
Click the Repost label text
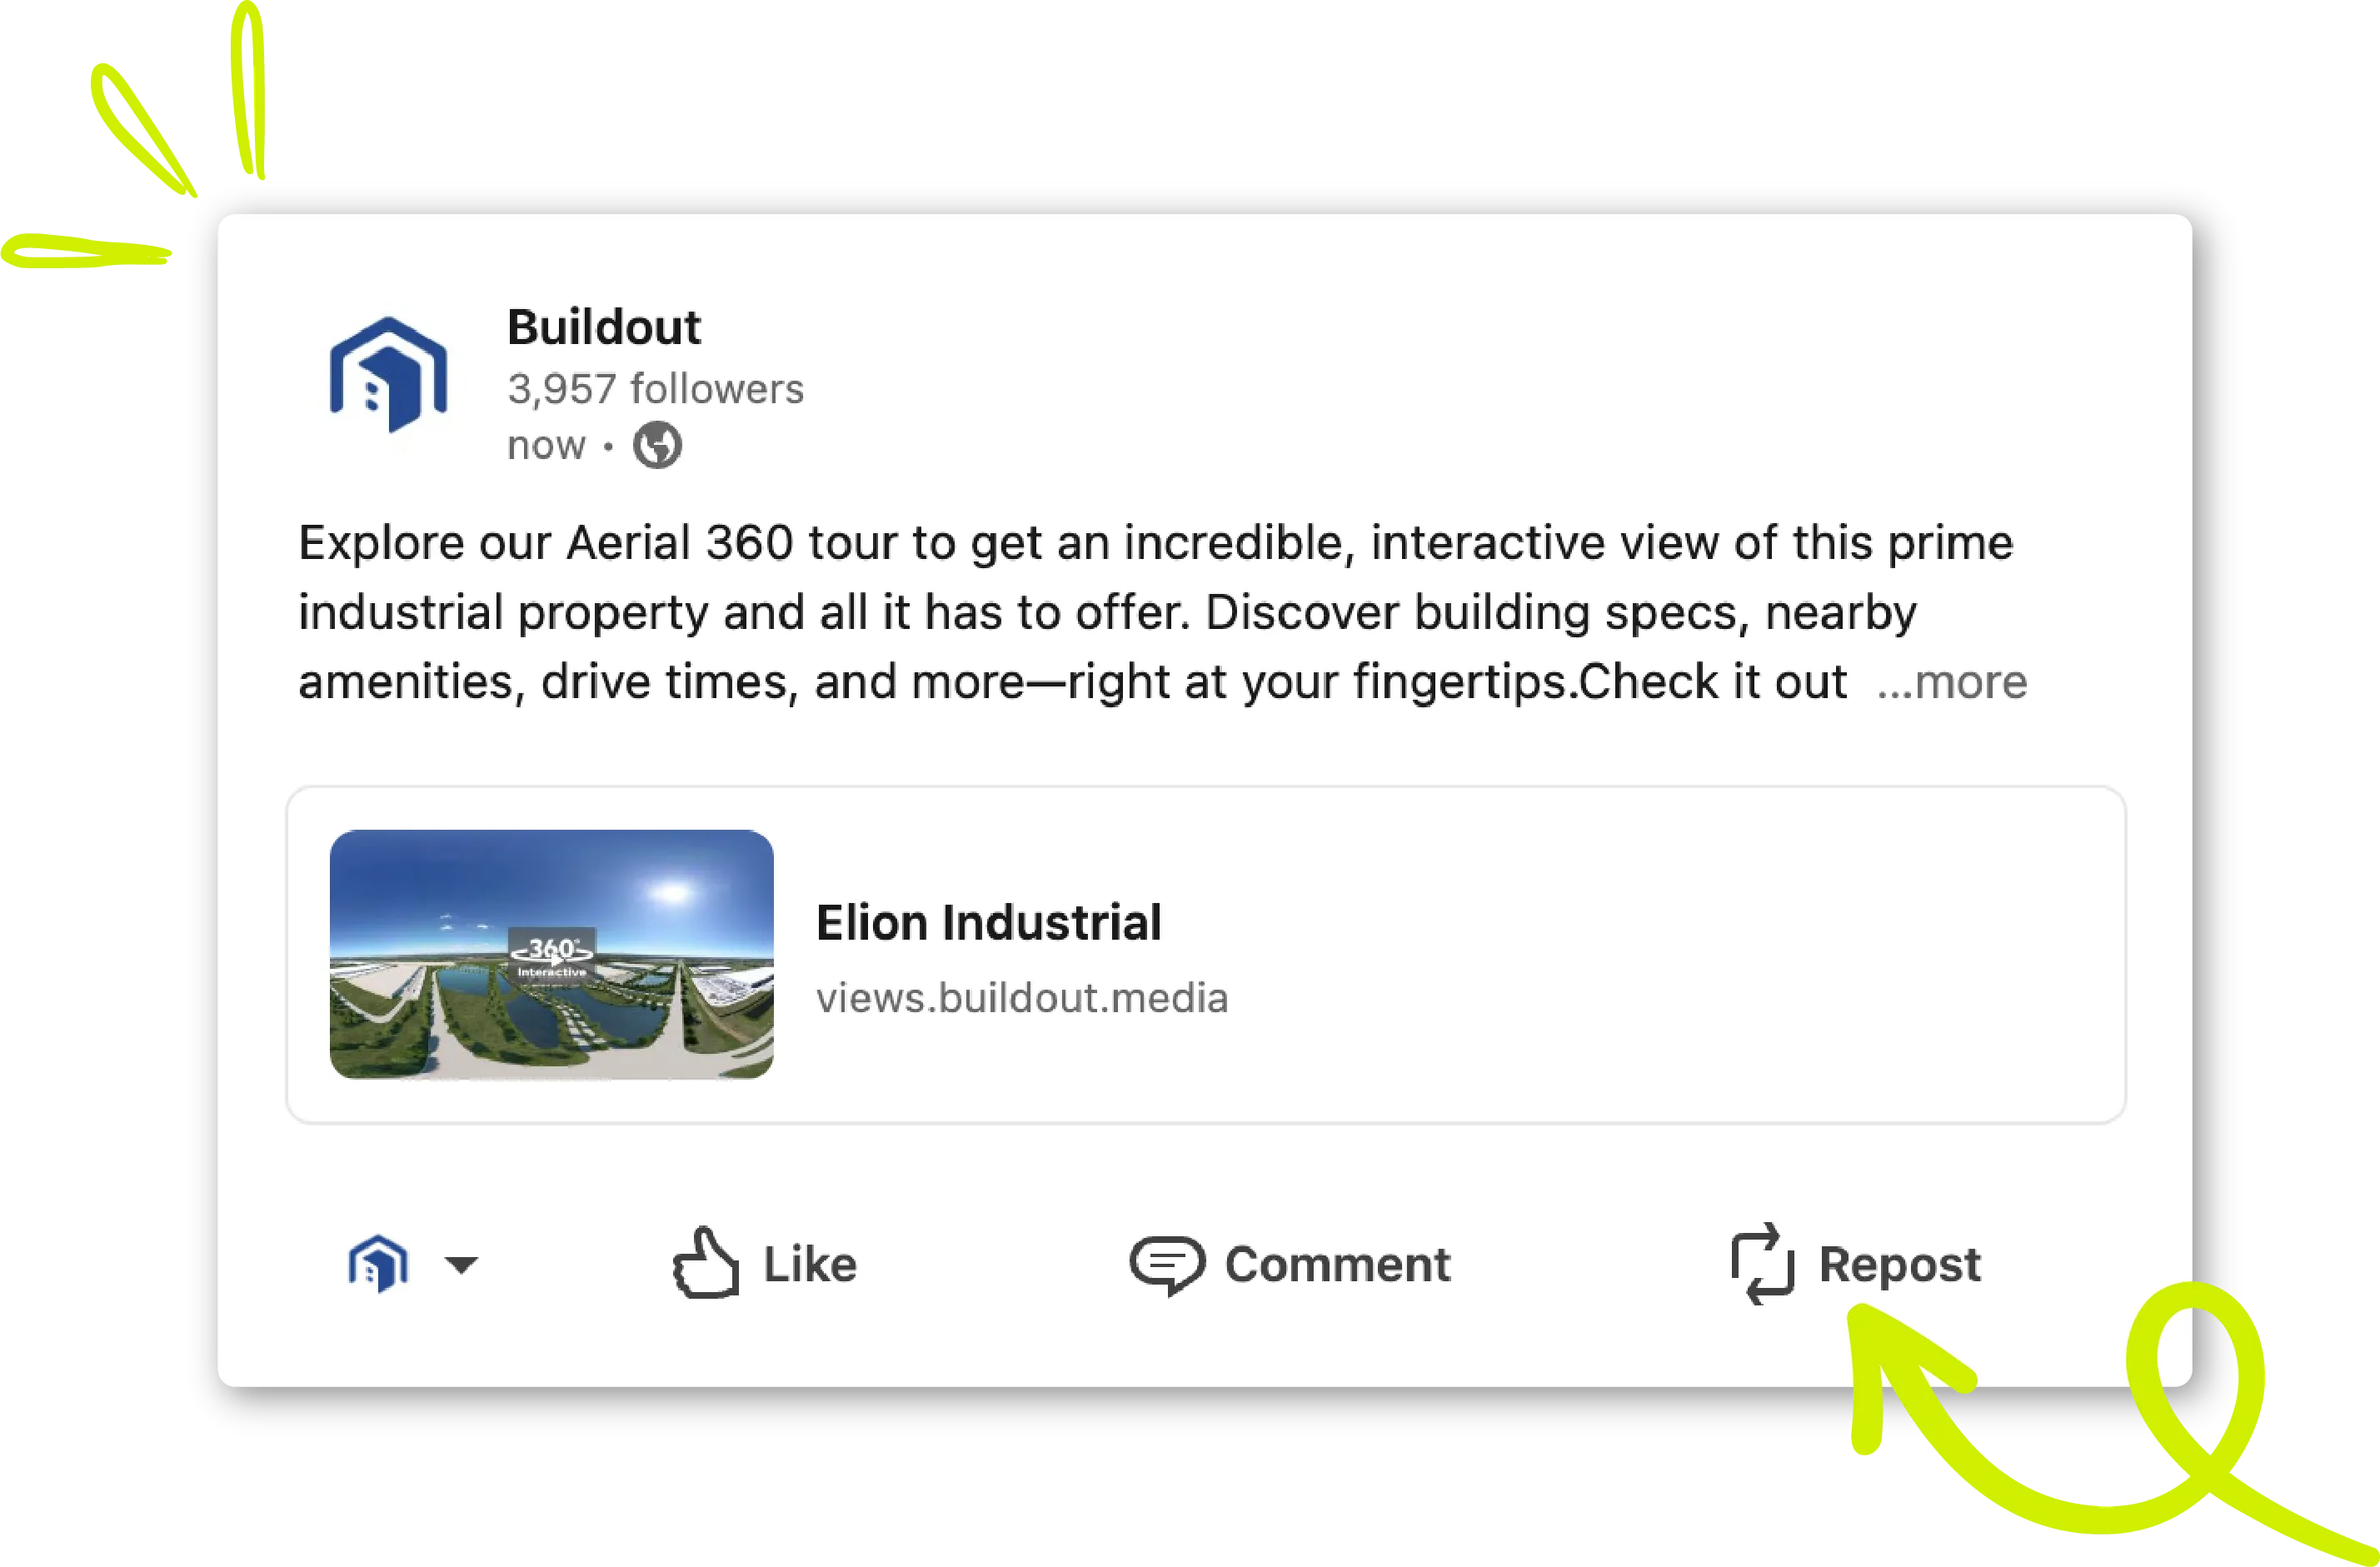[1899, 1265]
